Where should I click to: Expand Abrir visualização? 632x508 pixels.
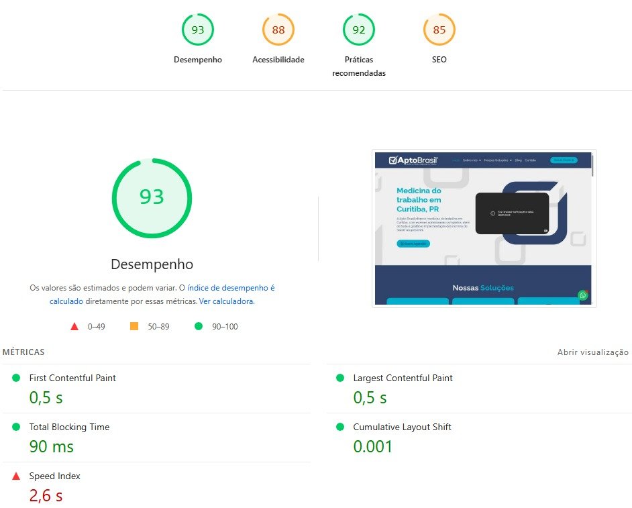[x=592, y=352]
